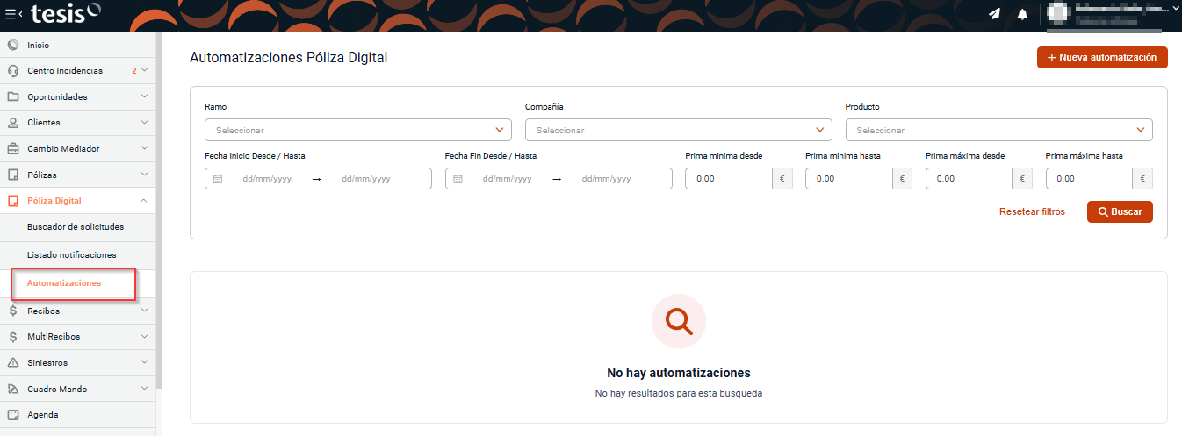Click the Buscar button
Image resolution: width=1182 pixels, height=436 pixels.
click(1120, 211)
